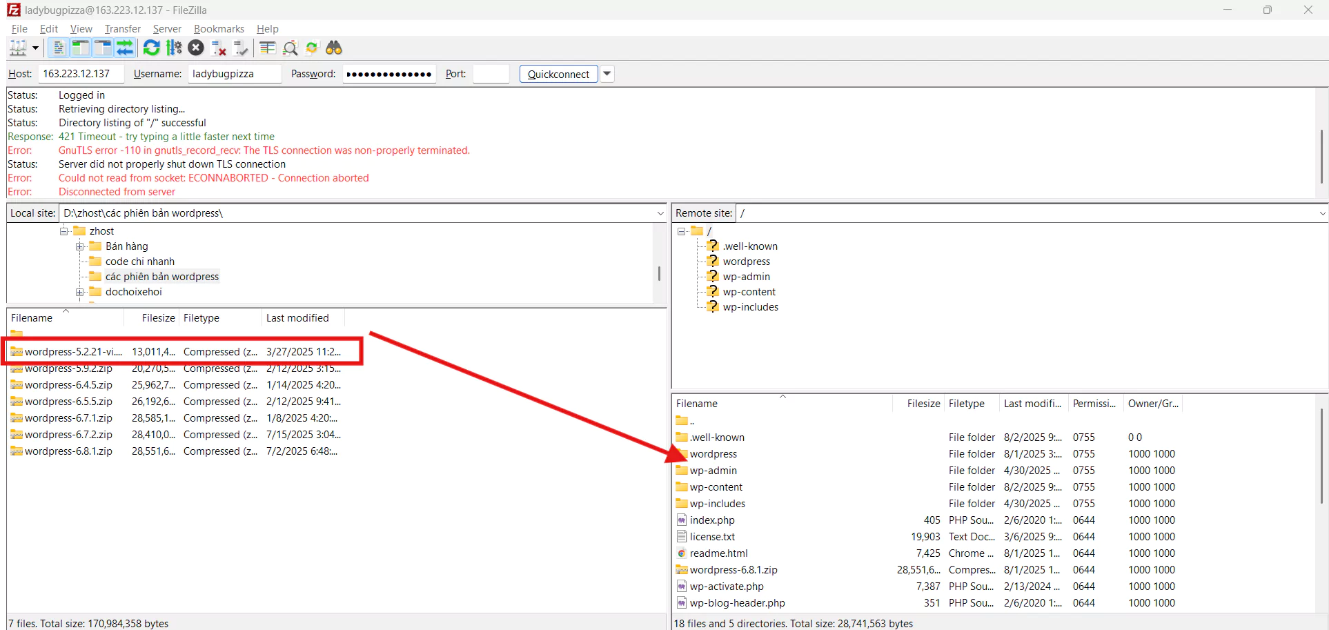
Task: Collapse the zhost folder in local tree
Action: coord(64,231)
